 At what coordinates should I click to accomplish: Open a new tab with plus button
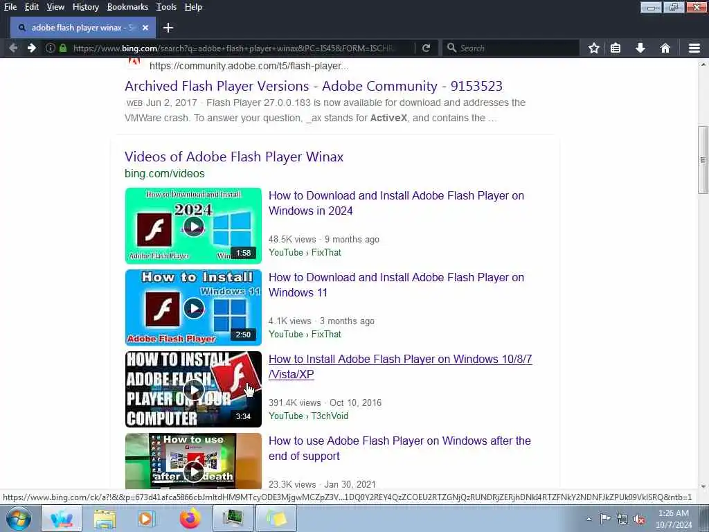tap(168, 28)
